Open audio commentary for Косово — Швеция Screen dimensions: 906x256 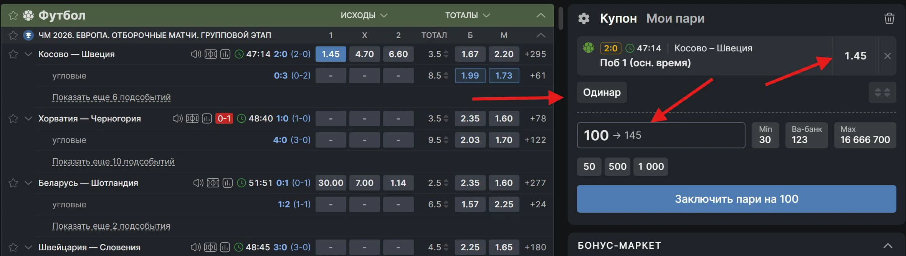tap(196, 54)
